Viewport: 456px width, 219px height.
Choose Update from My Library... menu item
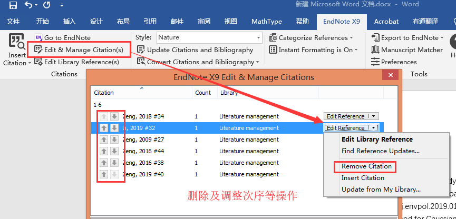tap(381, 190)
